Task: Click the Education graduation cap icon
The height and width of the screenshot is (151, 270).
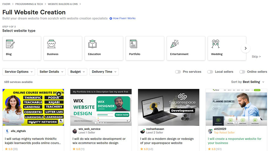Action: pyautogui.click(x=92, y=44)
